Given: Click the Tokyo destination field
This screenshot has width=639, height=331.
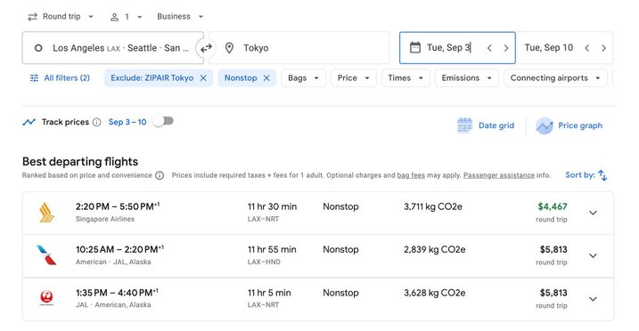Looking at the screenshot, I should tap(299, 48).
